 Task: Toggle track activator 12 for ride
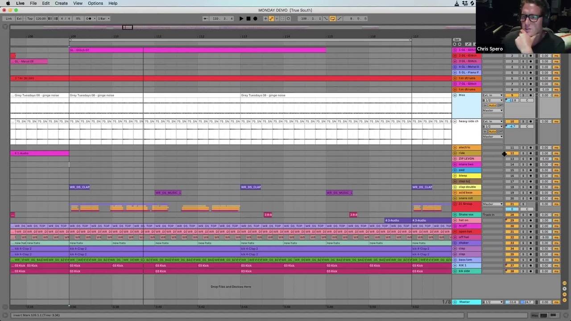point(512,153)
